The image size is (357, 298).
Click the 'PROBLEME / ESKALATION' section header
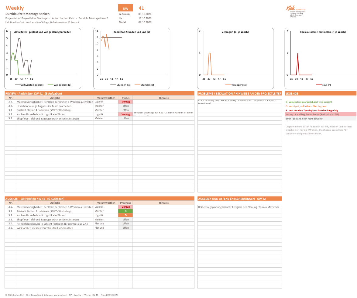click(x=240, y=93)
